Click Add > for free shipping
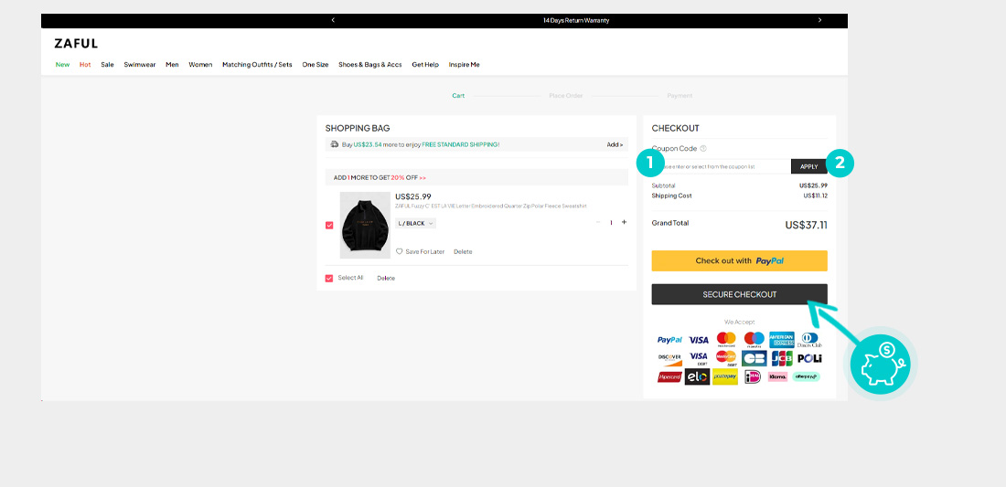Screen dimensions: 1006x487 615,144
